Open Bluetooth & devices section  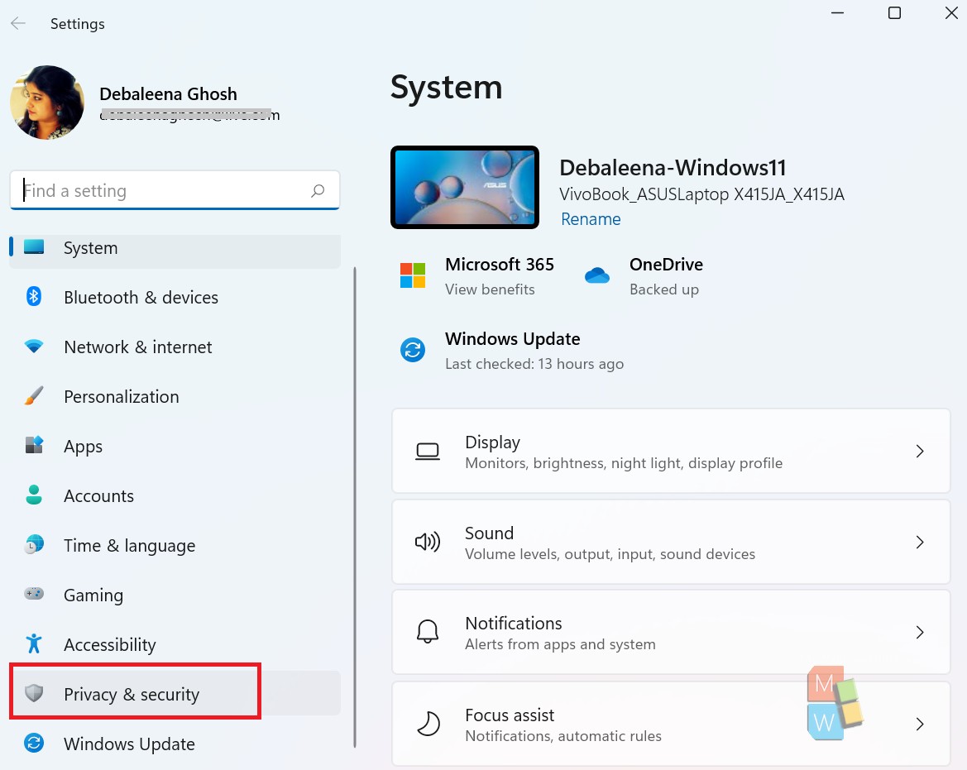click(175, 297)
